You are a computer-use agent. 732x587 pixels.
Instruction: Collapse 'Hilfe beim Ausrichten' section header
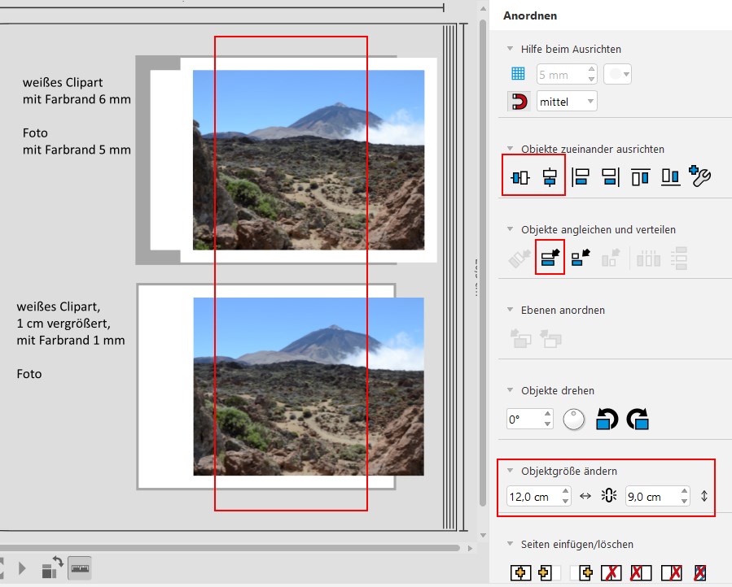(x=511, y=49)
